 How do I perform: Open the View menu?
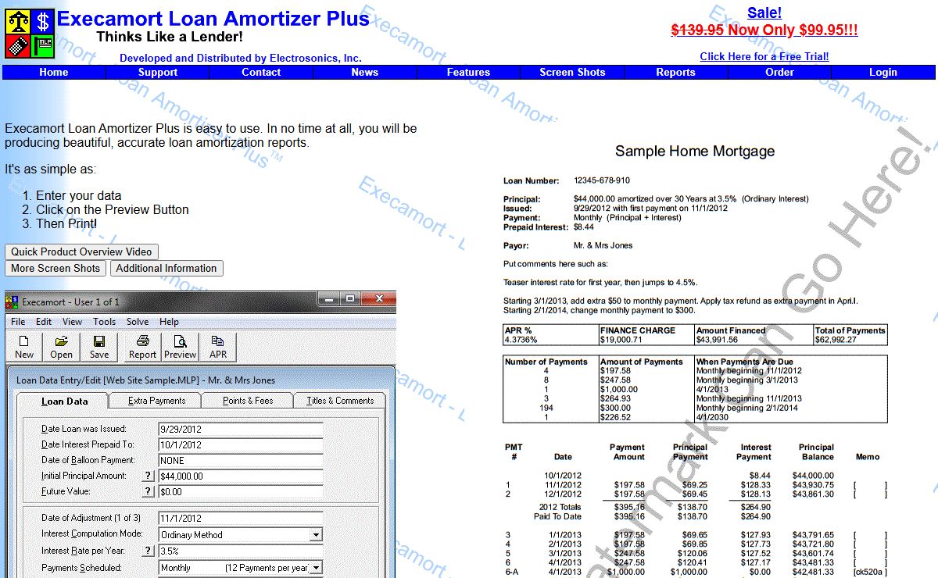(x=73, y=322)
